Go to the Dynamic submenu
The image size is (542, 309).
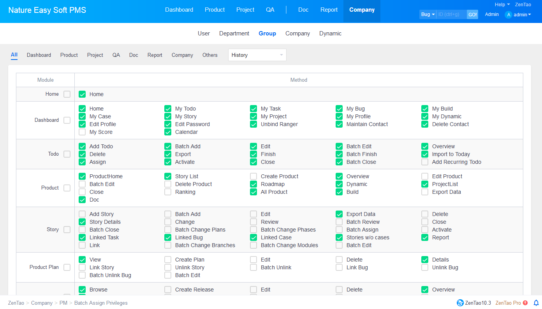click(331, 33)
